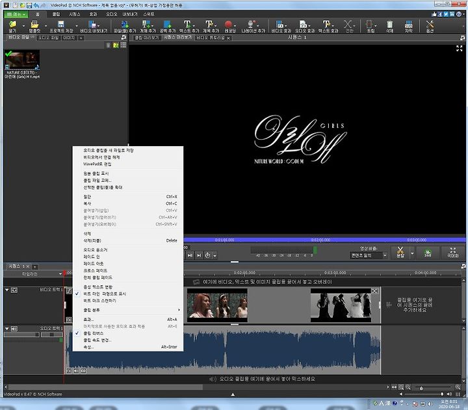Toggle the audio track 1 mute speaker icon
Image resolution: width=468 pixels, height=410 pixels.
pyautogui.click(x=14, y=329)
